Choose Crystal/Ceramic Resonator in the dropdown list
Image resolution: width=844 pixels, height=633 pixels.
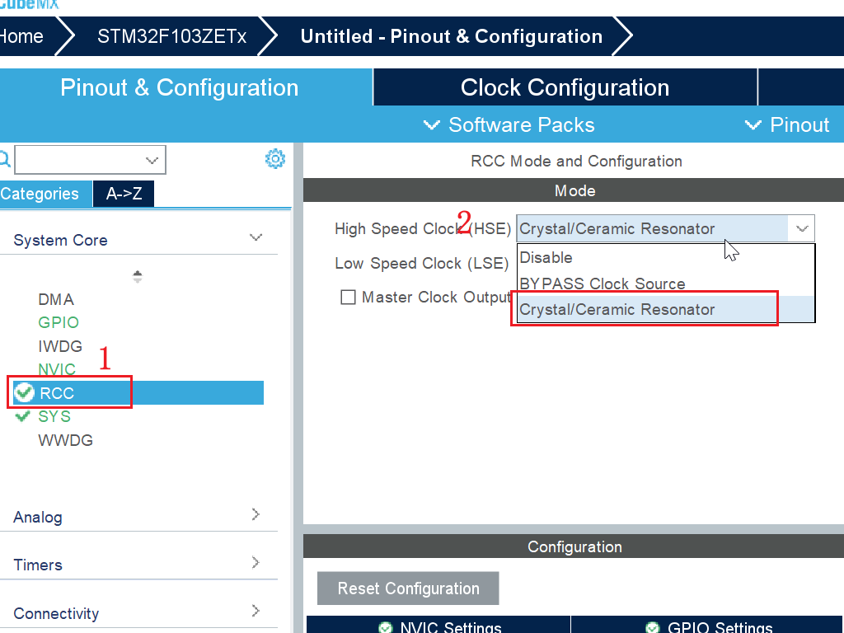[x=666, y=310]
